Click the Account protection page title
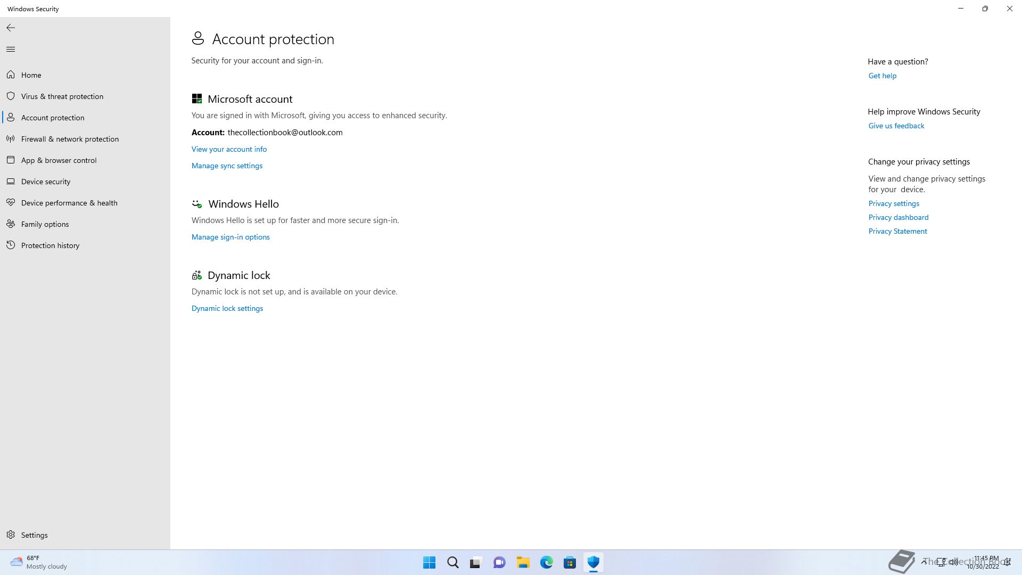The image size is (1022, 575). 273,39
